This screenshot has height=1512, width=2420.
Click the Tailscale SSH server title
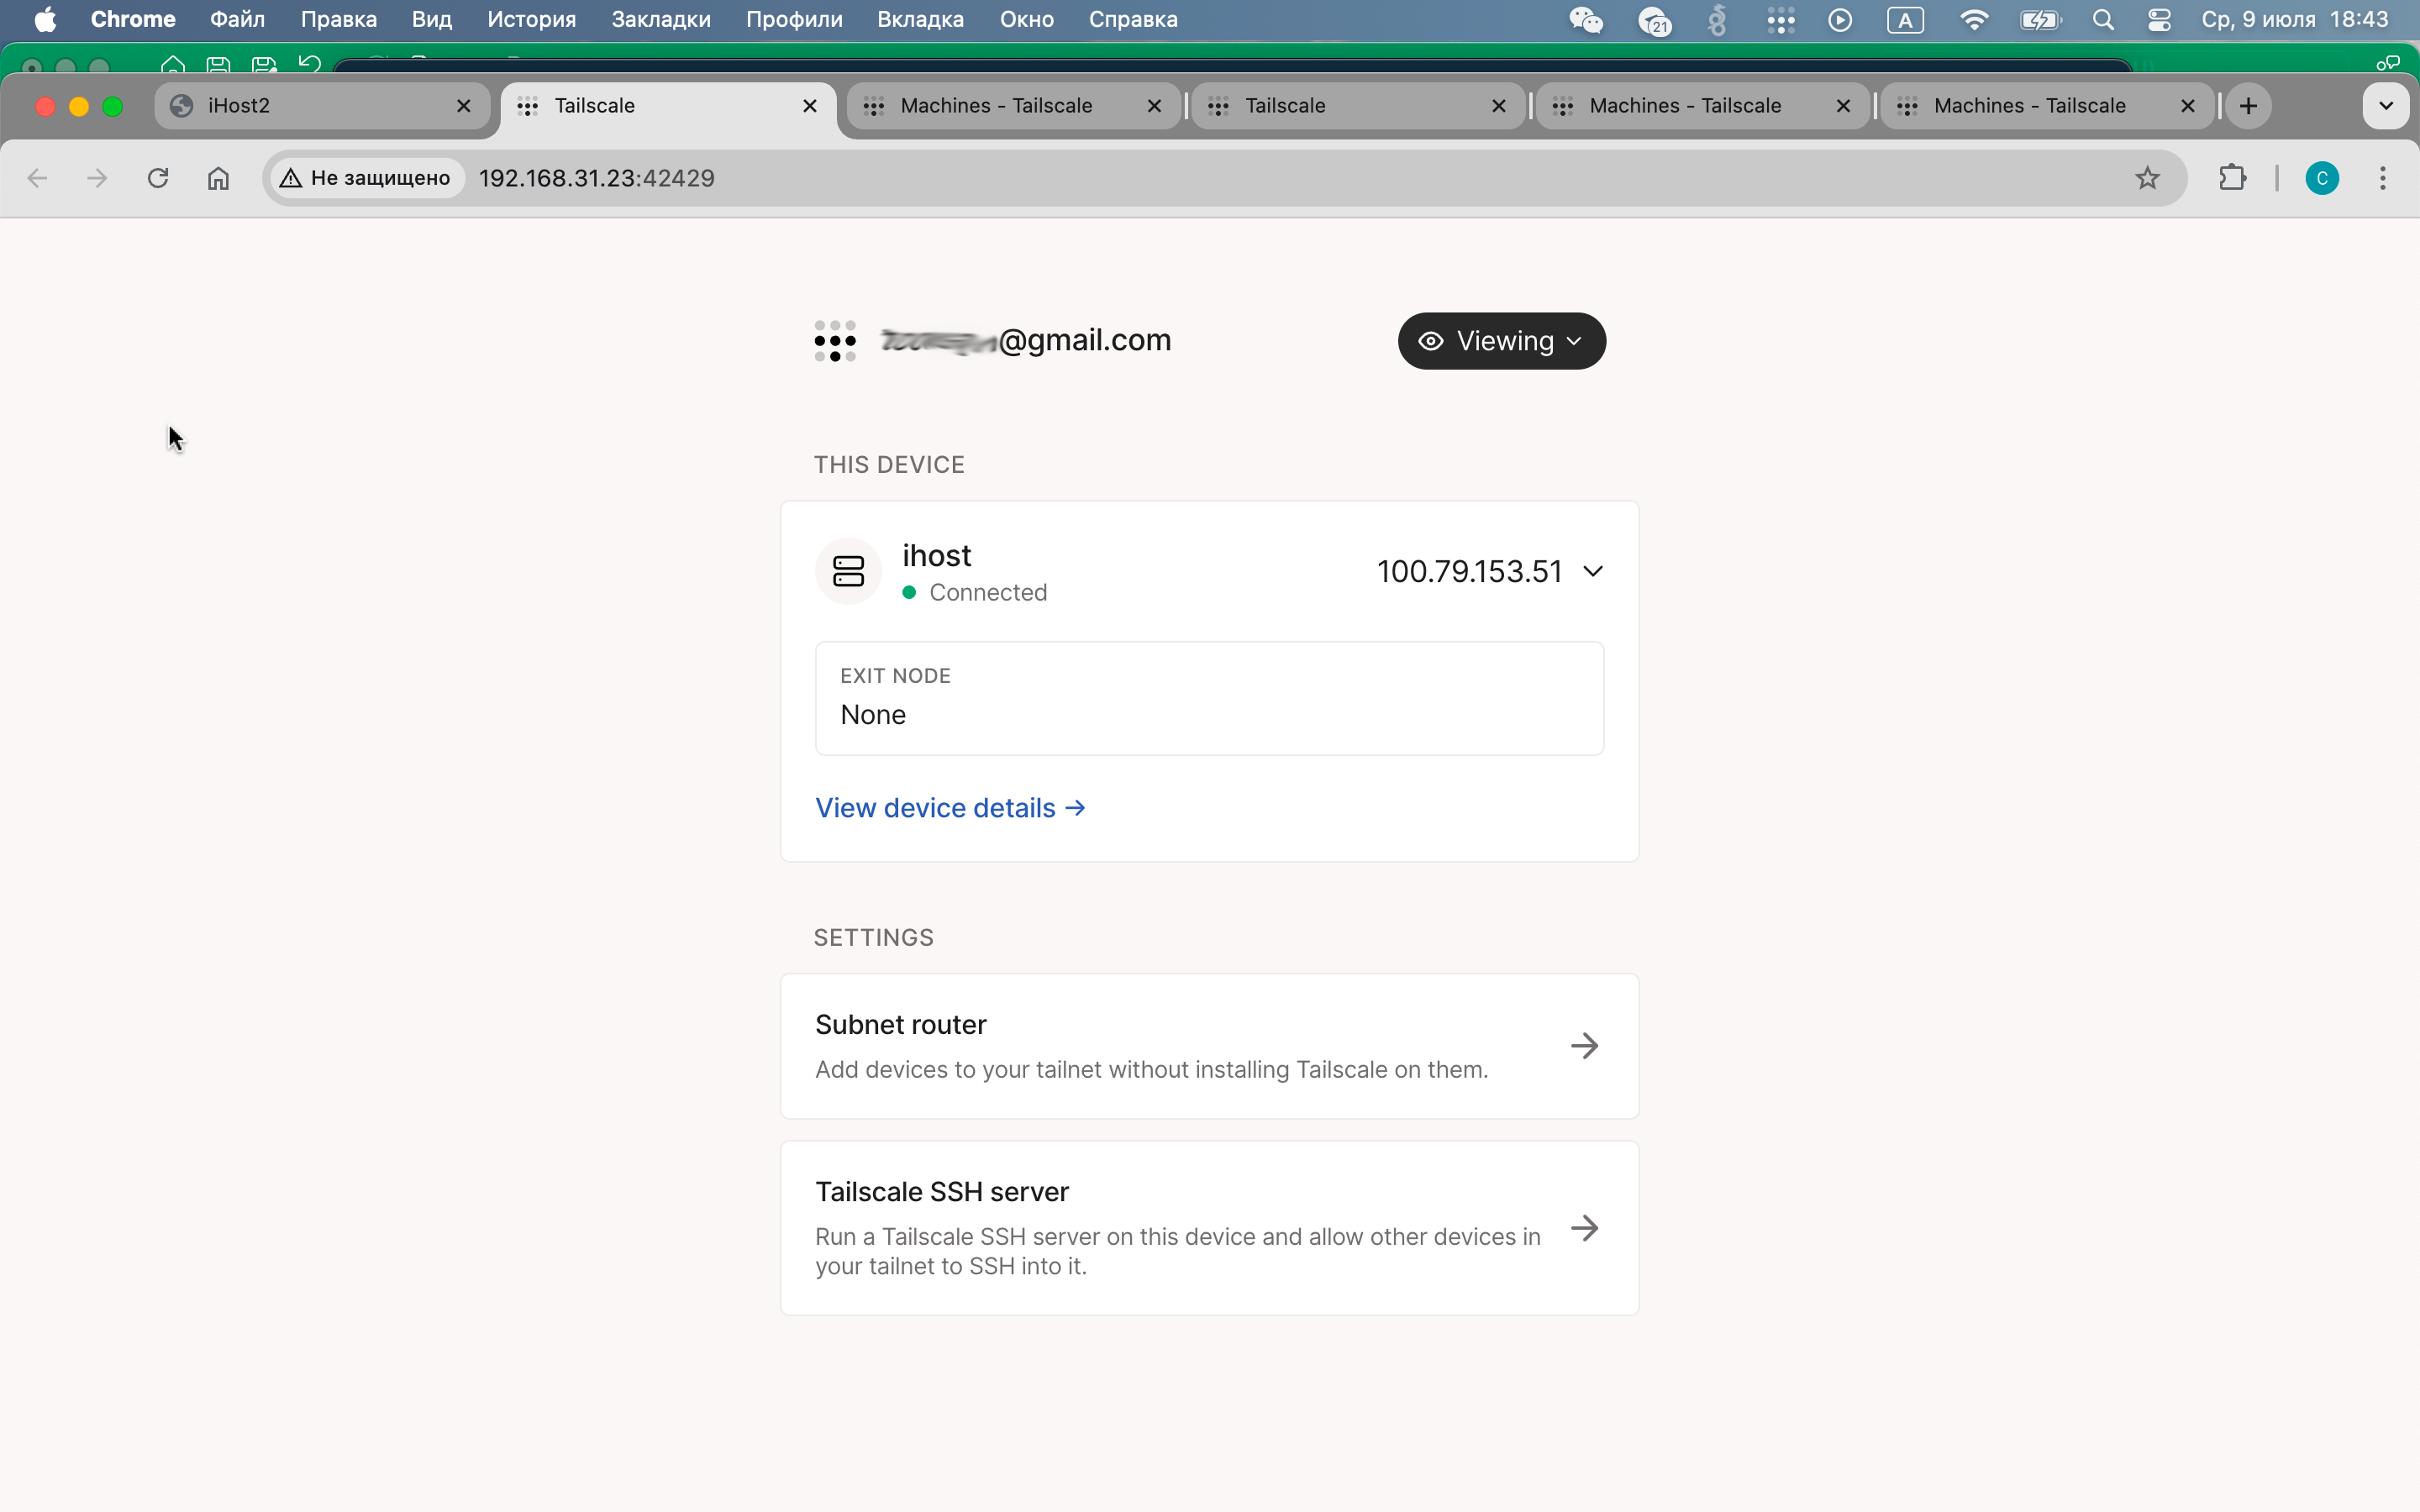(942, 1191)
